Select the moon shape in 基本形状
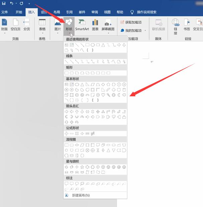Viewport: 203px width, 207px height. pyautogui.click(x=119, y=95)
